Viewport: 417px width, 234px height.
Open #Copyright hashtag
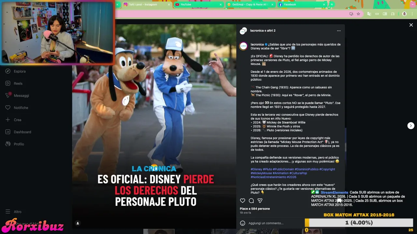[x=327, y=169]
